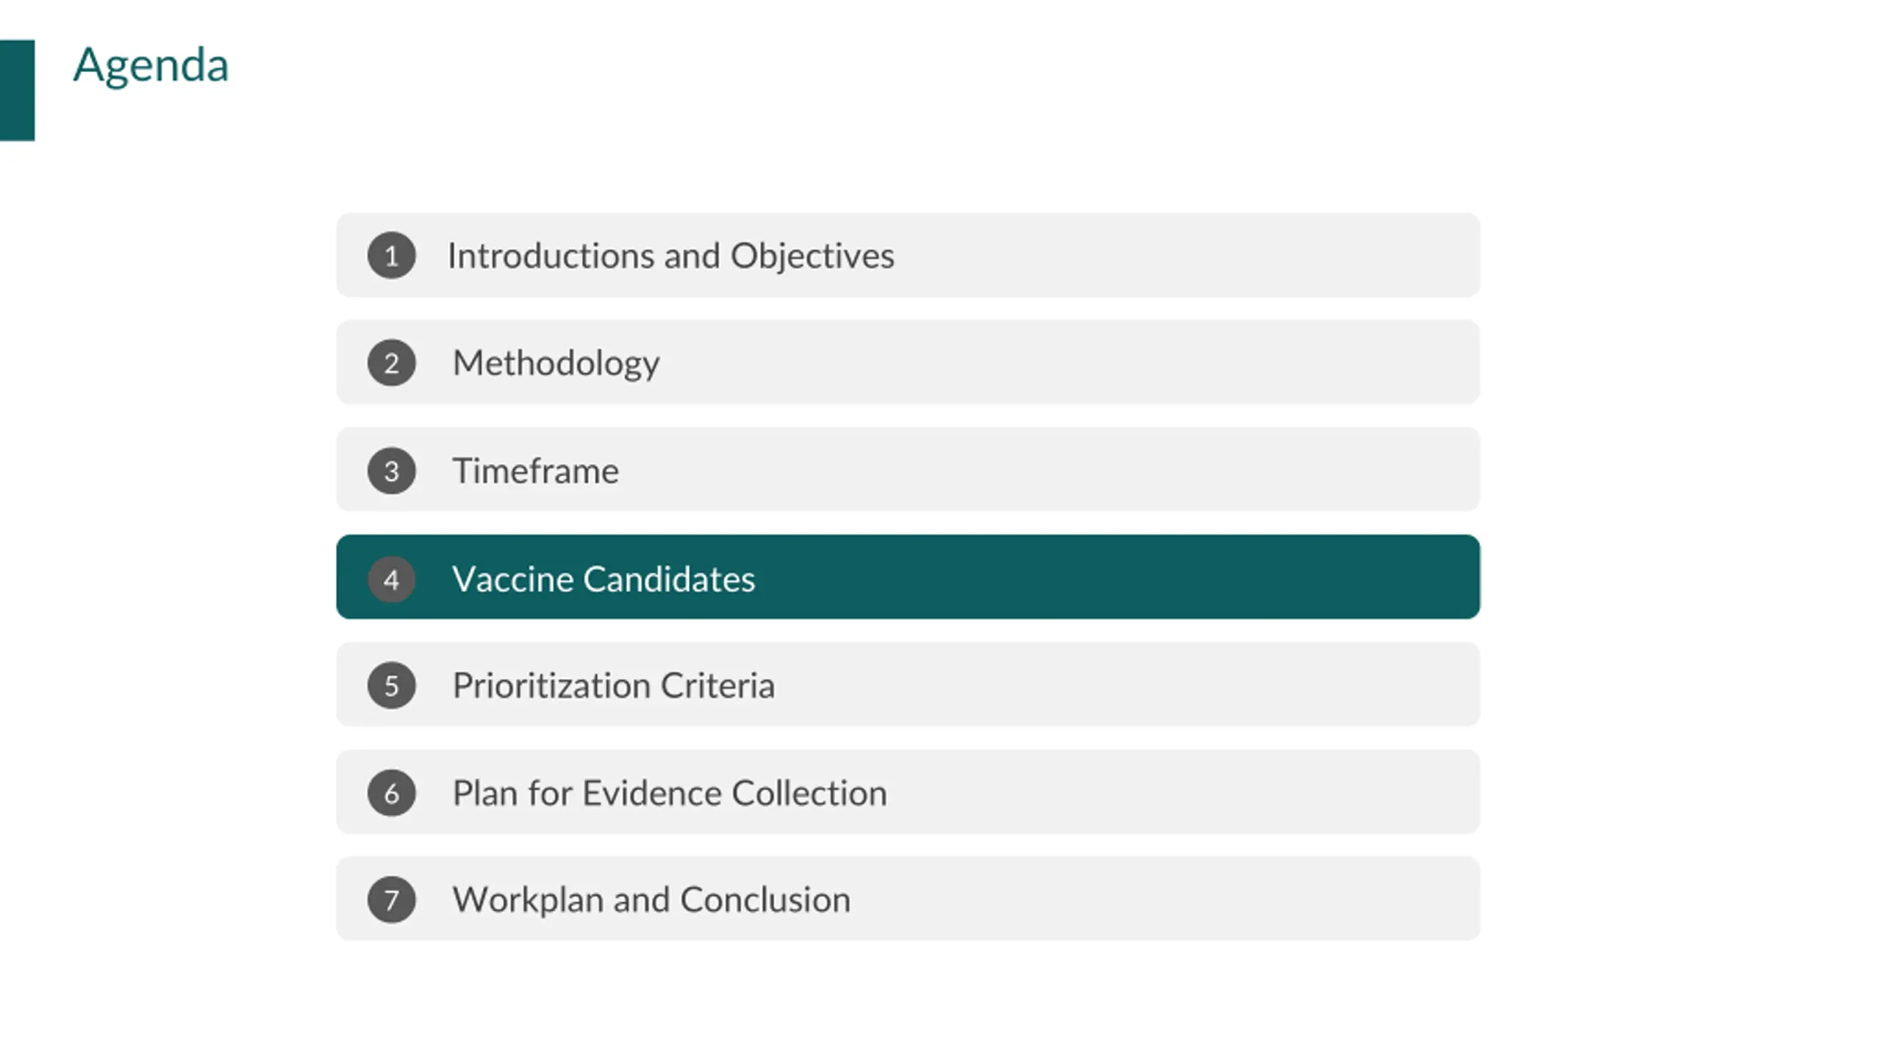The image size is (1882, 1058).
Task: Open Prioritization Criteria agenda entry
Action: coord(613,685)
